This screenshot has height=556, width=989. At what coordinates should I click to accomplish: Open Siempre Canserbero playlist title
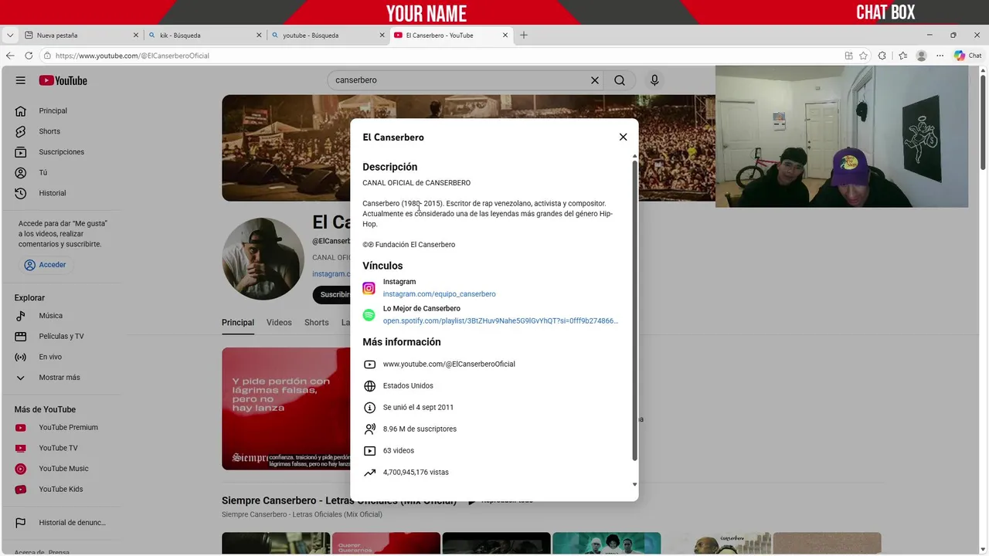[x=339, y=500]
